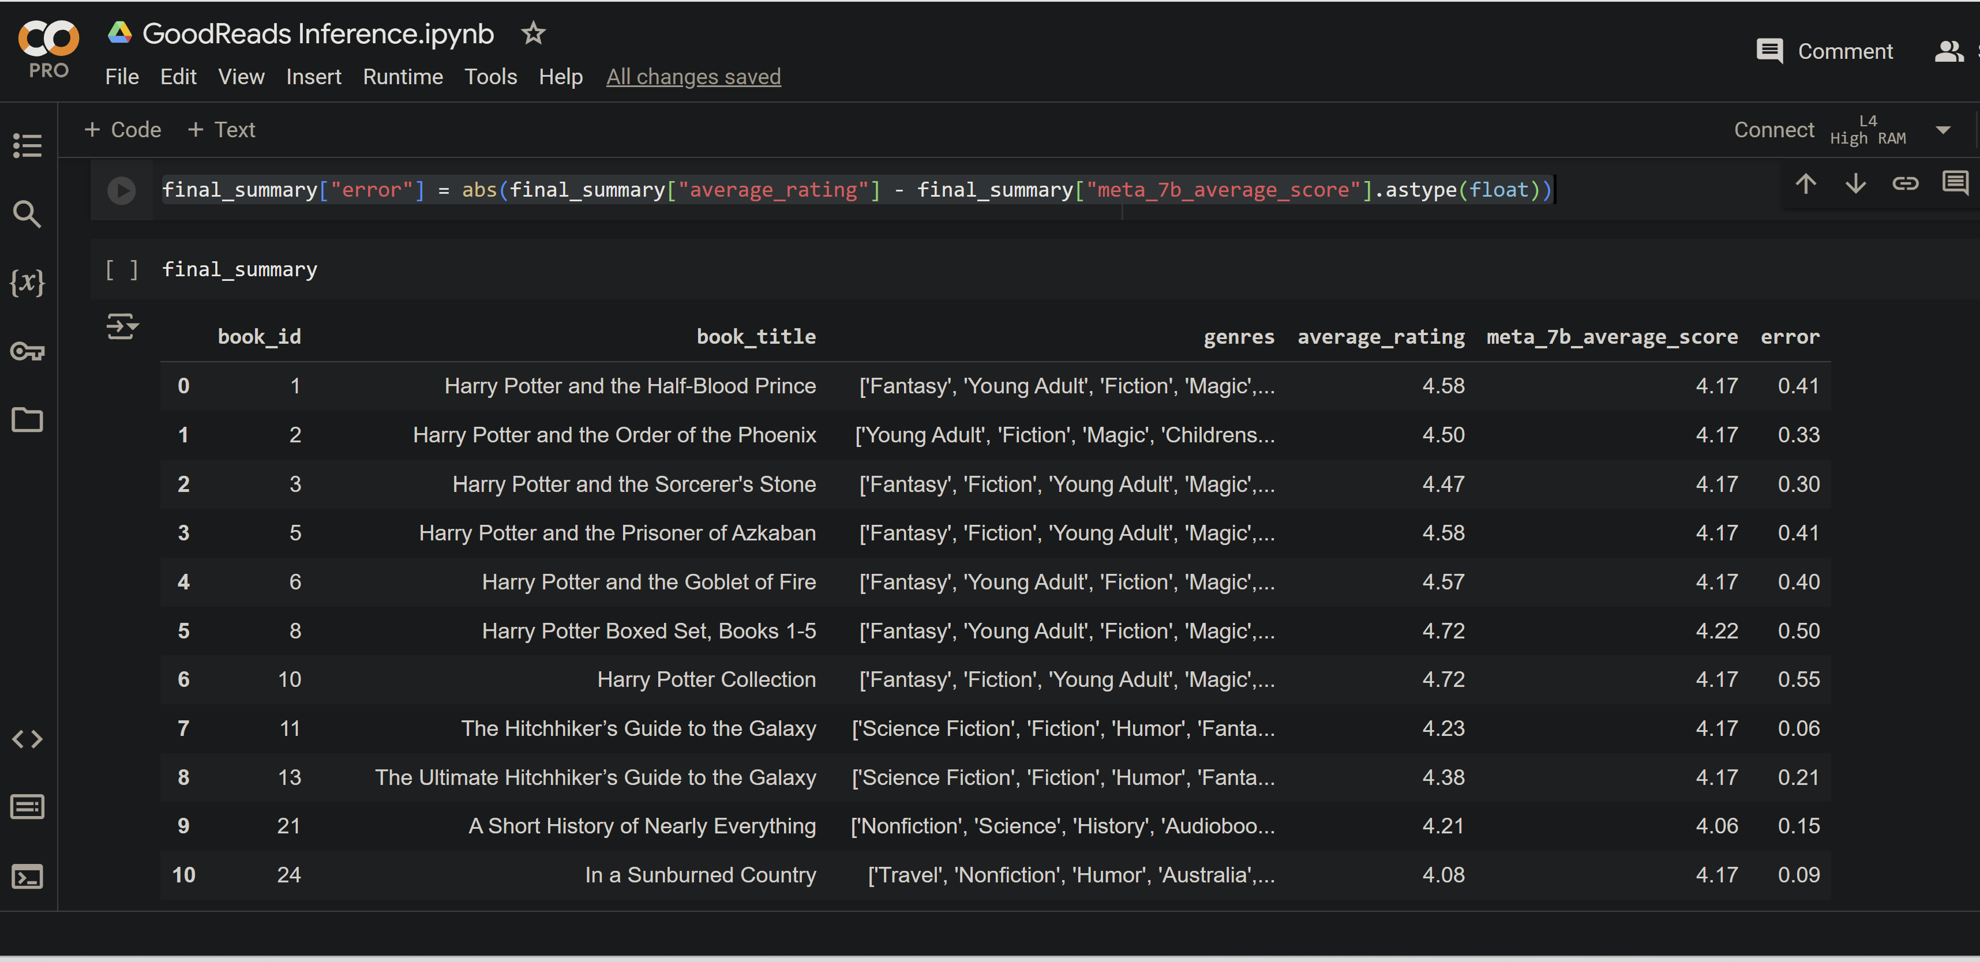The width and height of the screenshot is (1980, 962).
Task: Open the table of contents sidebar icon
Action: (x=28, y=145)
